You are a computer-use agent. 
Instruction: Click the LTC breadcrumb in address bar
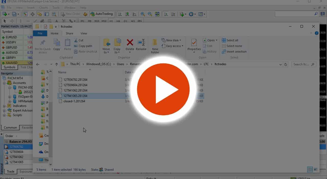[206, 64]
